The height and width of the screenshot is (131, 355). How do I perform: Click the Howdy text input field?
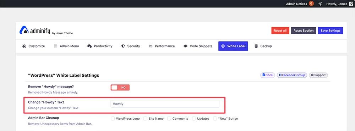[165, 104]
